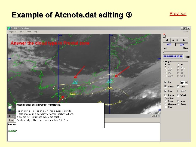This screenshot has height=147, width=196.
Task: Open the Register menu
Action: click(12, 32)
